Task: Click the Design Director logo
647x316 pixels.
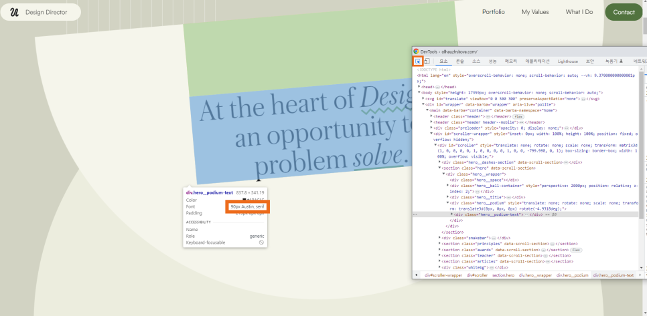Action: [x=40, y=12]
